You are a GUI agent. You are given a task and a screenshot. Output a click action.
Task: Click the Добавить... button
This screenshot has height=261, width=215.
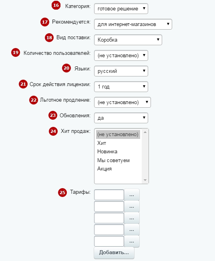point(114,253)
